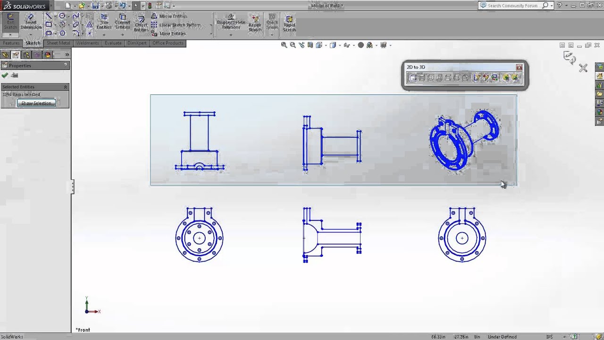
Task: Choose the Polygon sketch tool
Action: [62, 34]
